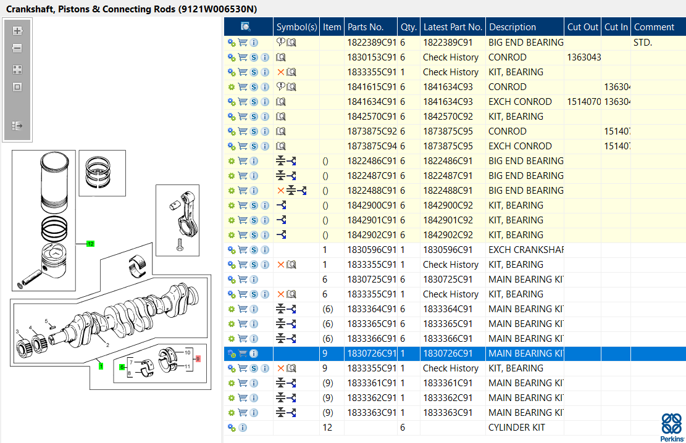Open info for part 1830596C91
Screen dimensions: 686x443
click(265, 250)
